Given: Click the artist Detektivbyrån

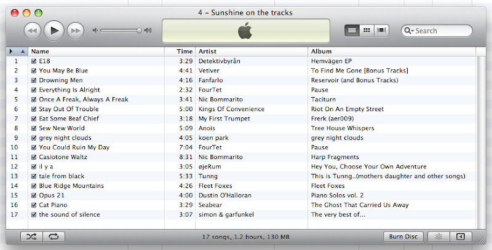Looking at the screenshot, I should (220, 61).
